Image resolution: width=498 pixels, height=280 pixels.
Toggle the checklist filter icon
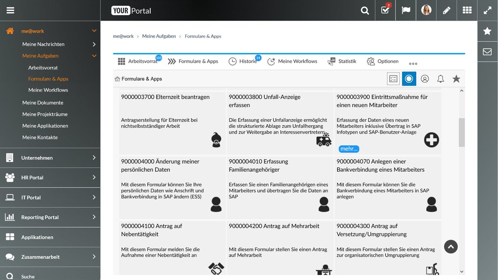click(x=393, y=78)
